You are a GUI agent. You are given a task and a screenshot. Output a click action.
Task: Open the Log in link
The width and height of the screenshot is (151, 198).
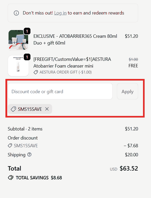click(60, 13)
